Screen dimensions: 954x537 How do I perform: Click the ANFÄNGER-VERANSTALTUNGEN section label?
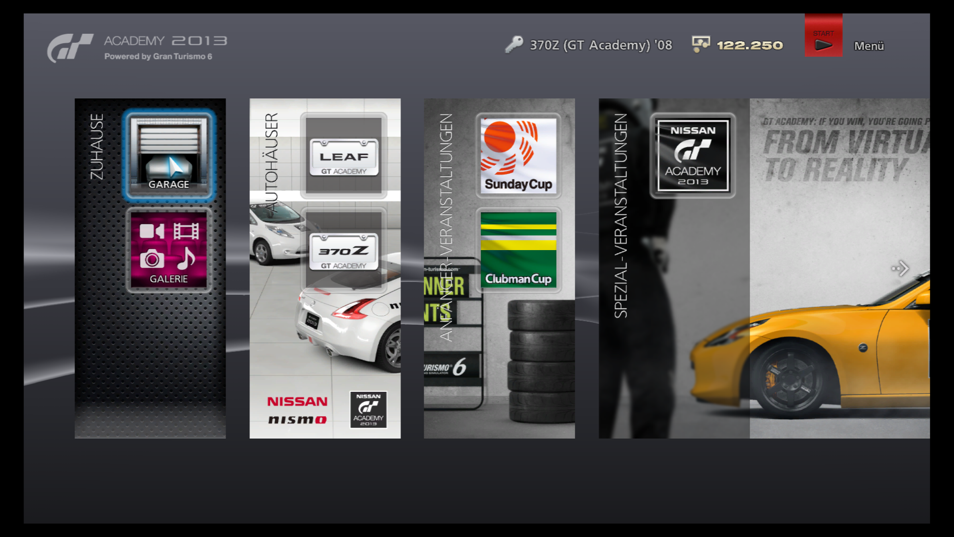[446, 227]
